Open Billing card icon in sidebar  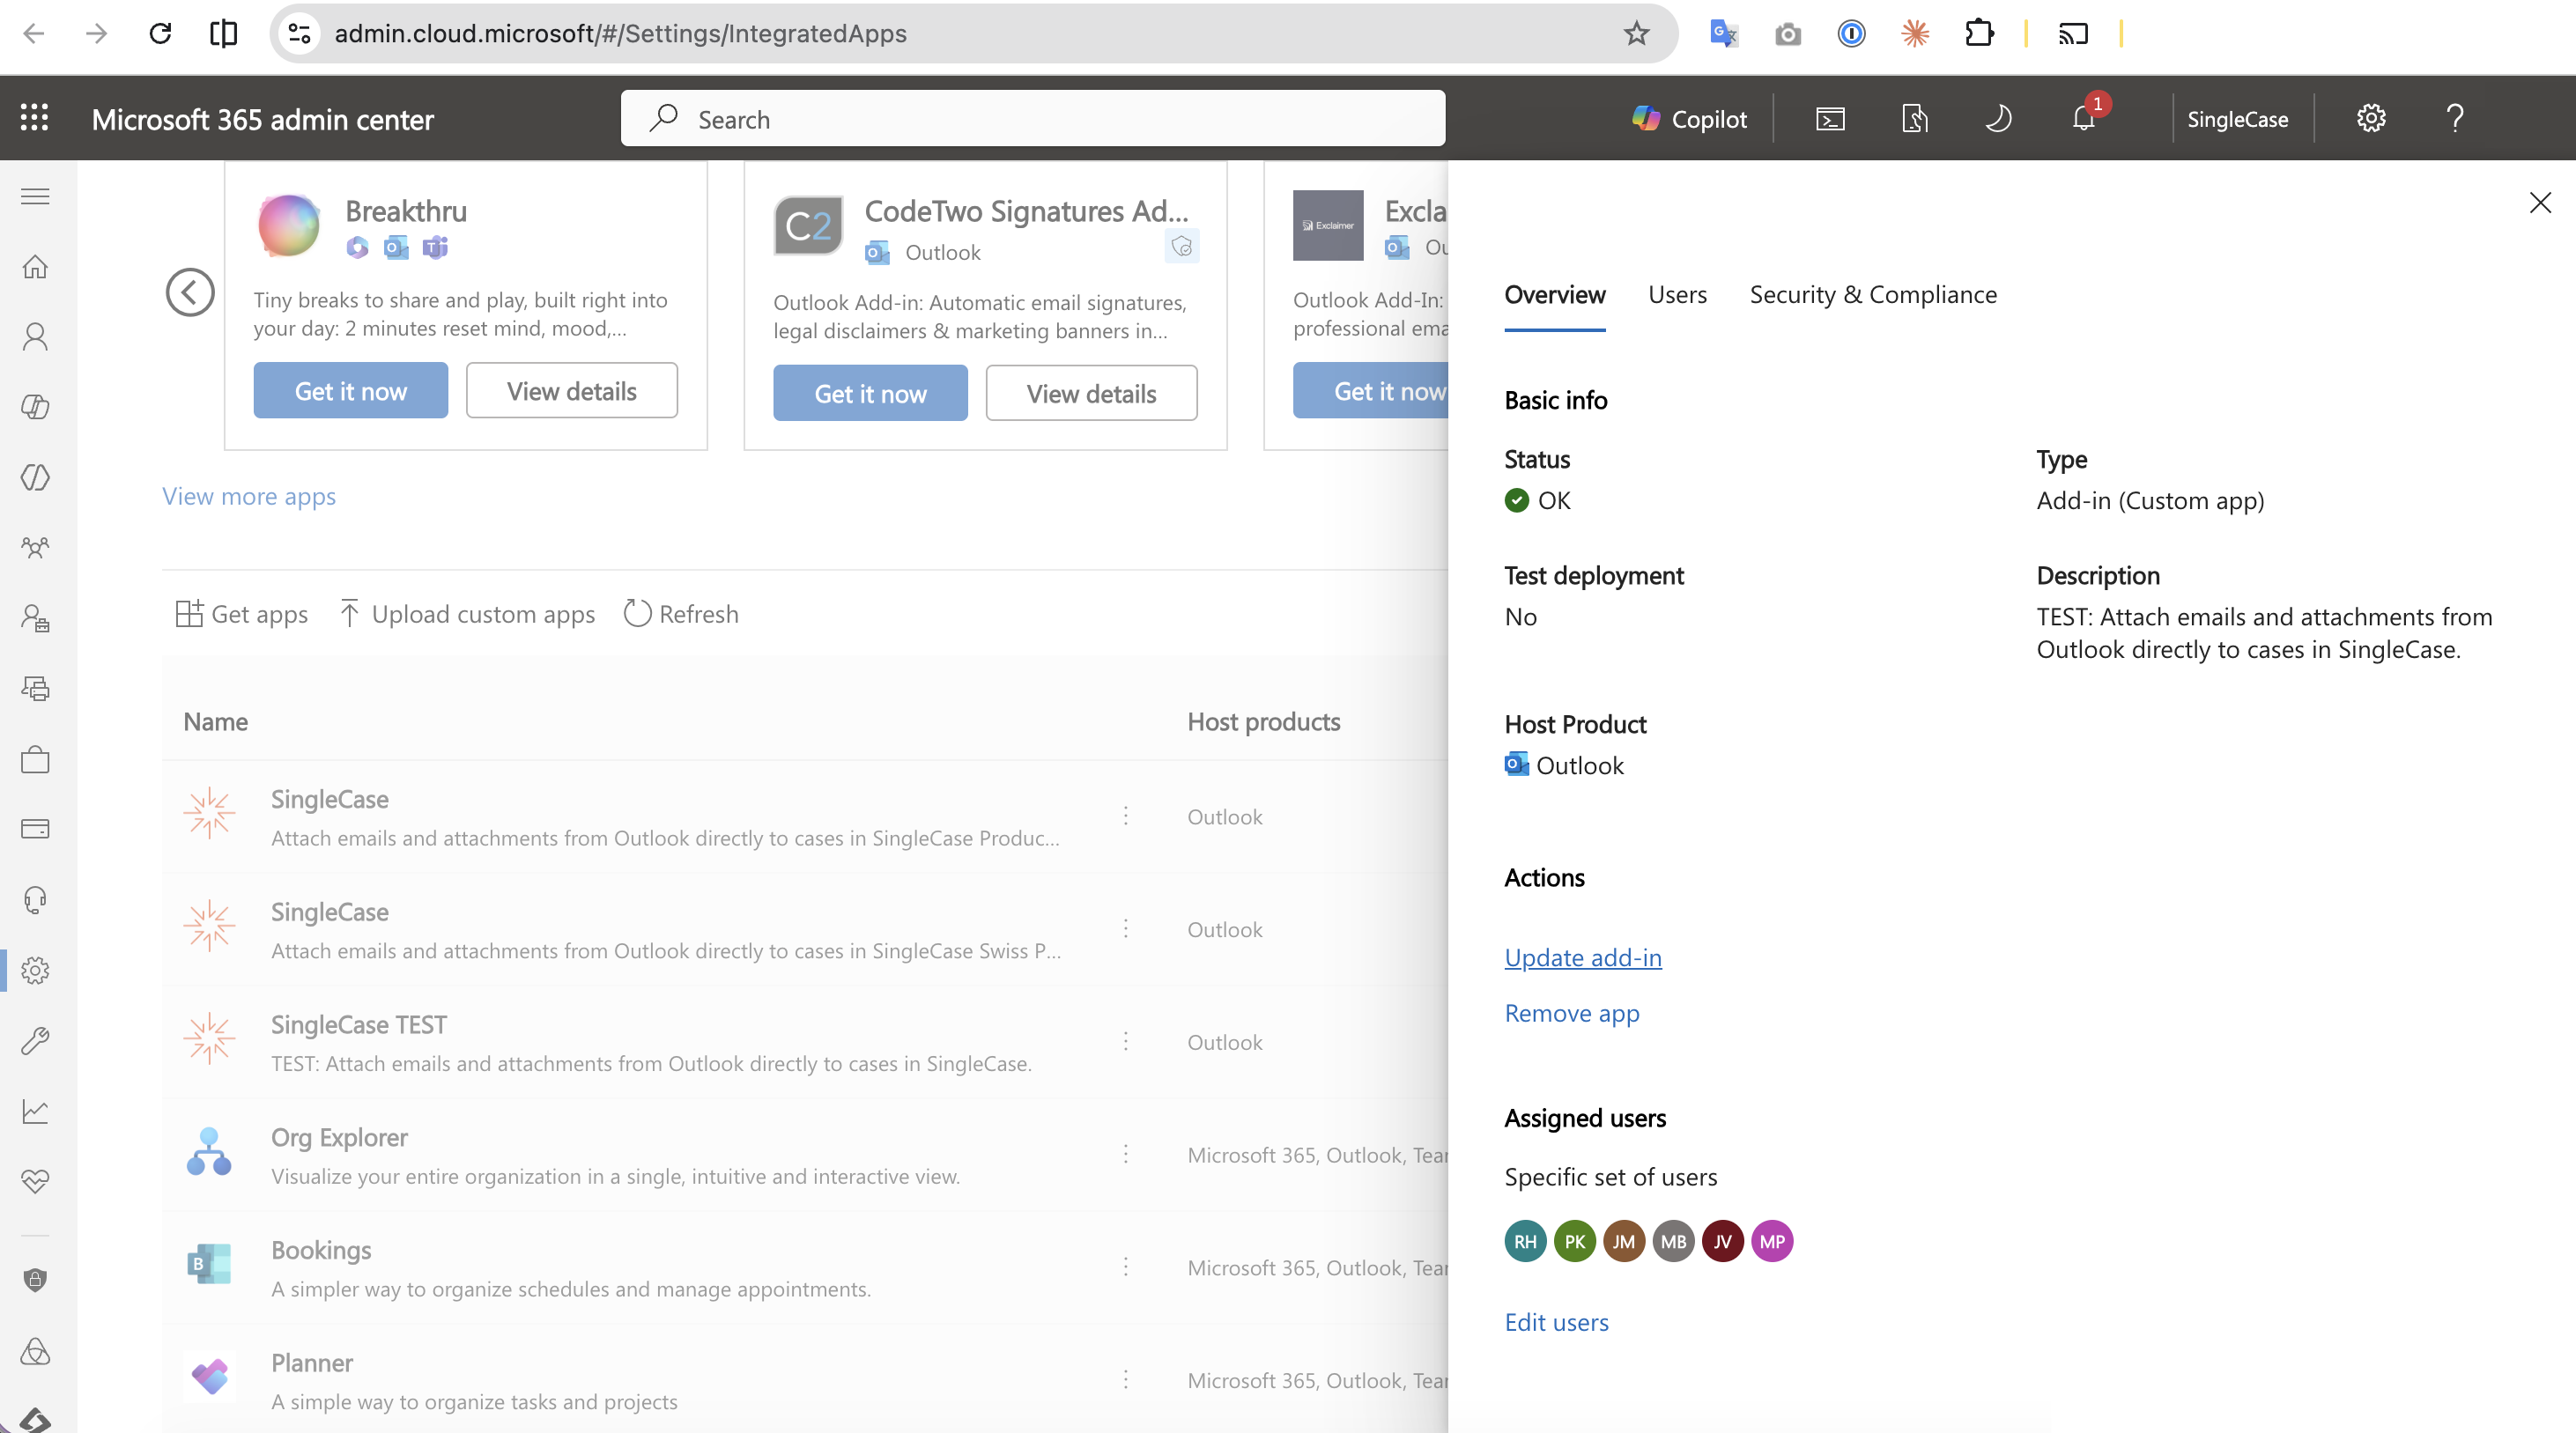pos(35,829)
